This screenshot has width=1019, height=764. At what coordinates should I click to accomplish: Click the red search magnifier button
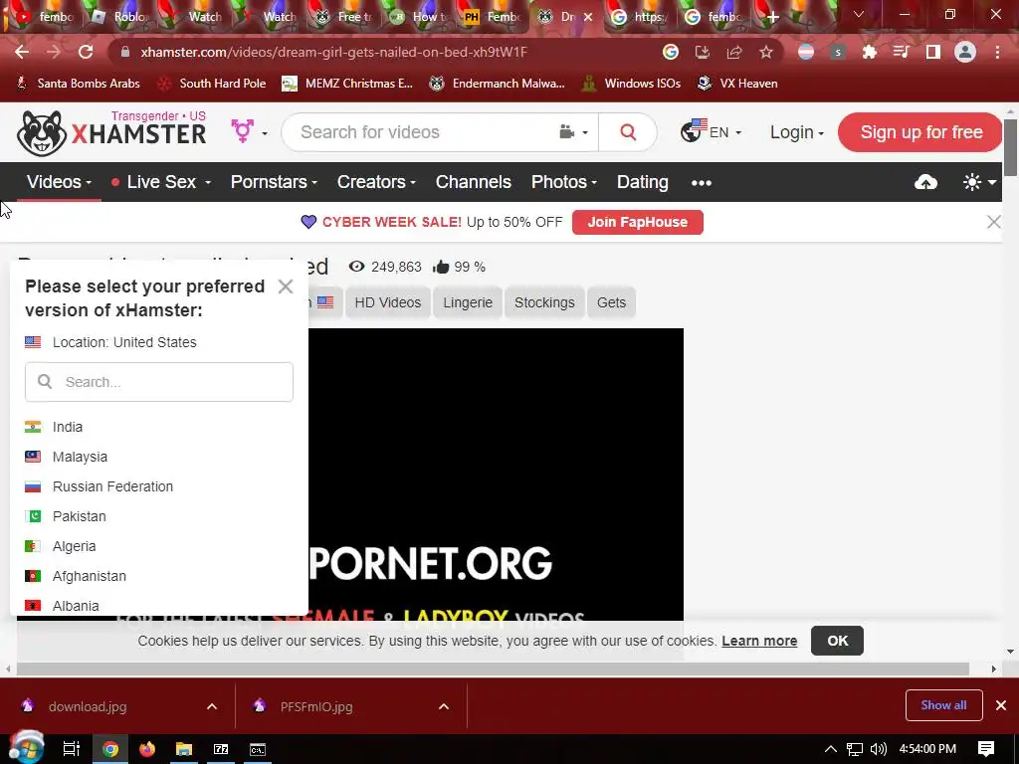(x=628, y=132)
